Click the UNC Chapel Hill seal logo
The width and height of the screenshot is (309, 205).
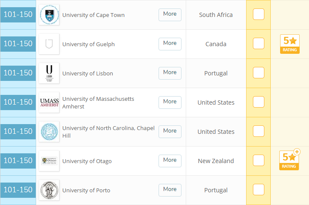(x=49, y=132)
